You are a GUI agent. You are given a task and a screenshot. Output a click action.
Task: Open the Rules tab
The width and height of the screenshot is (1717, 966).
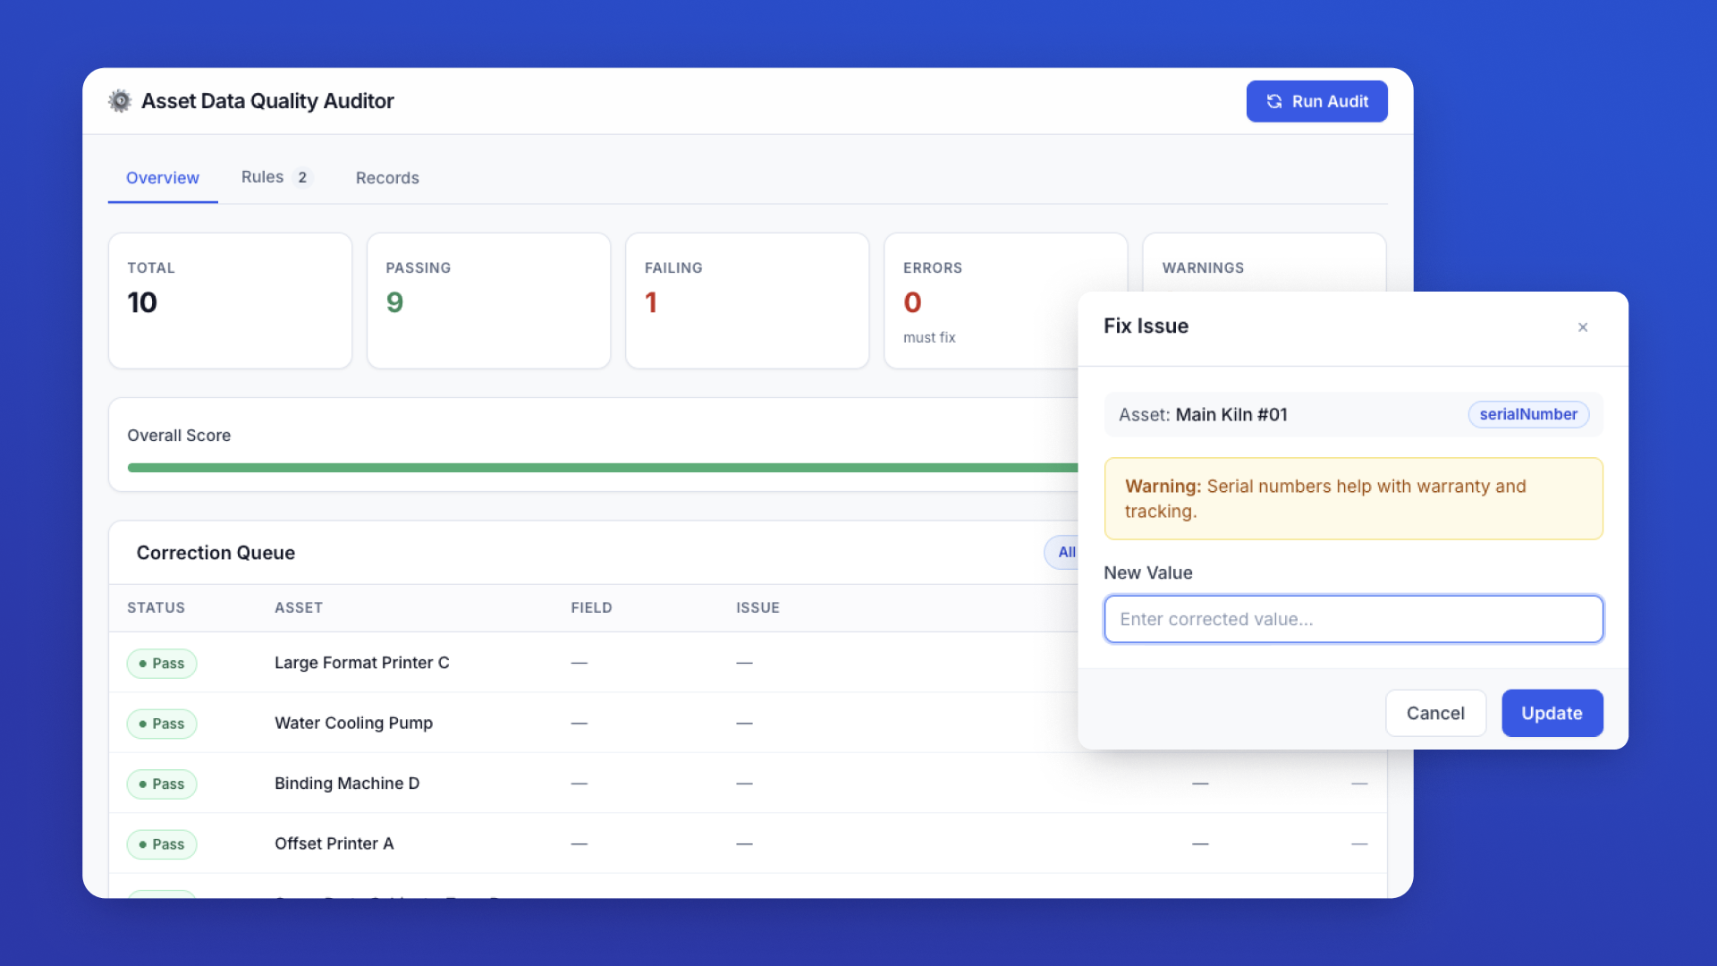pos(276,177)
